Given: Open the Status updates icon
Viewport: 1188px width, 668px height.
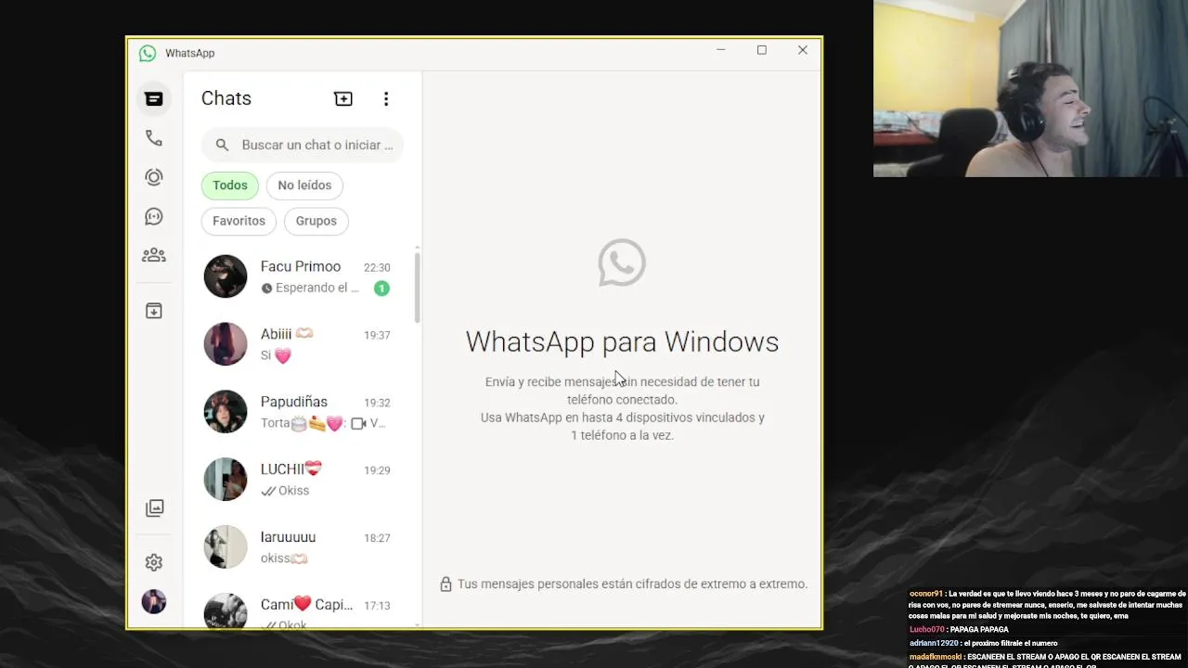Looking at the screenshot, I should [154, 177].
